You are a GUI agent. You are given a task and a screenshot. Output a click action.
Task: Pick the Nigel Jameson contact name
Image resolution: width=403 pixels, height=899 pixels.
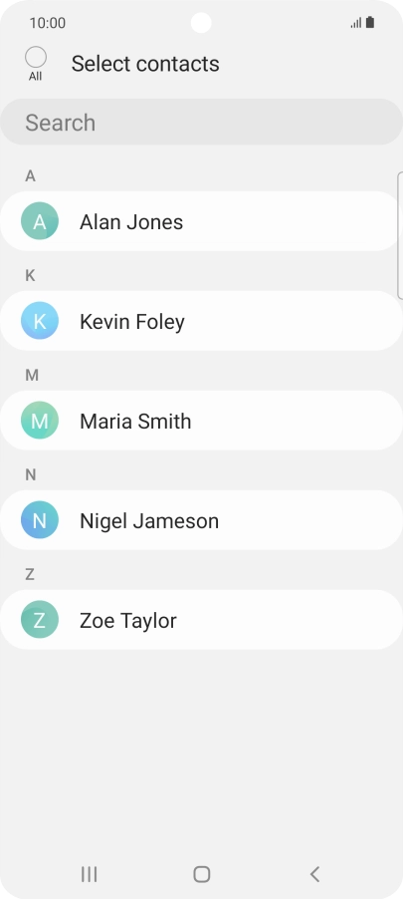(149, 521)
